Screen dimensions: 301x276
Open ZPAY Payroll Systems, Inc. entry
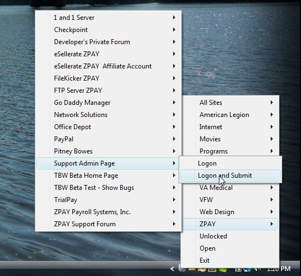coord(108,212)
